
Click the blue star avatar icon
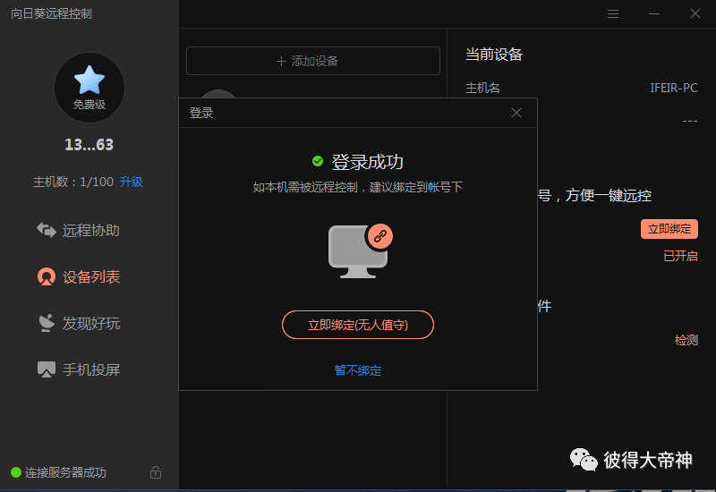(x=89, y=80)
